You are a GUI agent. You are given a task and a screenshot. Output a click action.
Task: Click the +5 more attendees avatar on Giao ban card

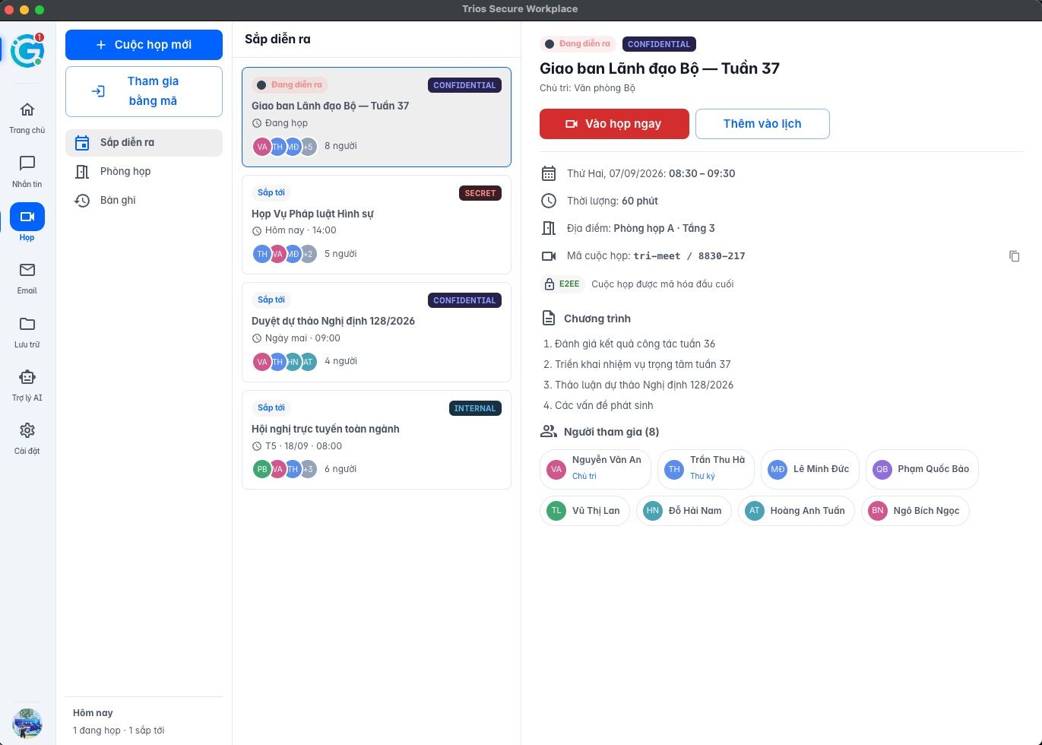pyautogui.click(x=308, y=146)
